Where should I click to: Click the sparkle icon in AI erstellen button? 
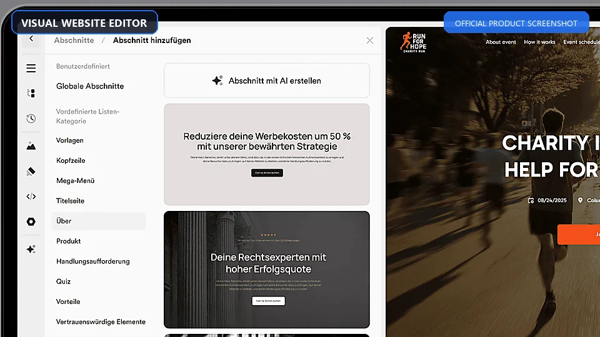pos(217,81)
